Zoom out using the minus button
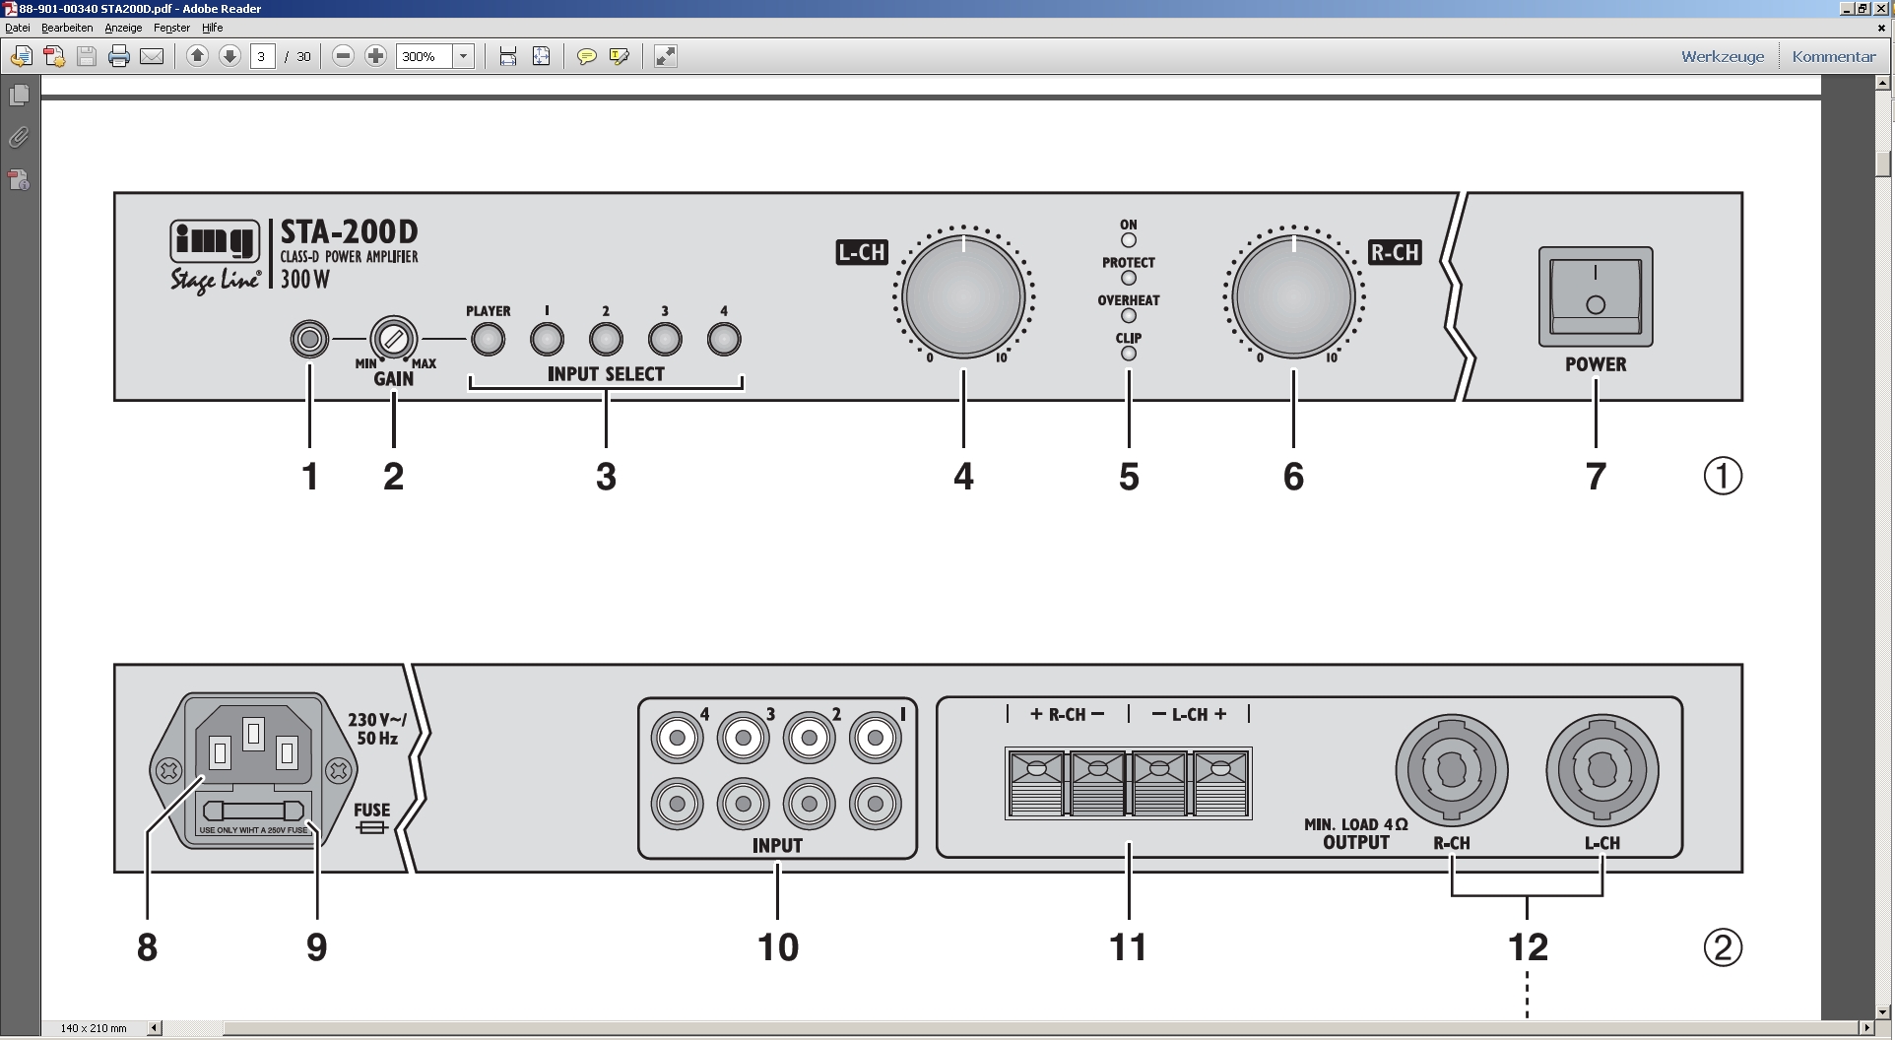Screen dimensions: 1895x1040 [343, 56]
